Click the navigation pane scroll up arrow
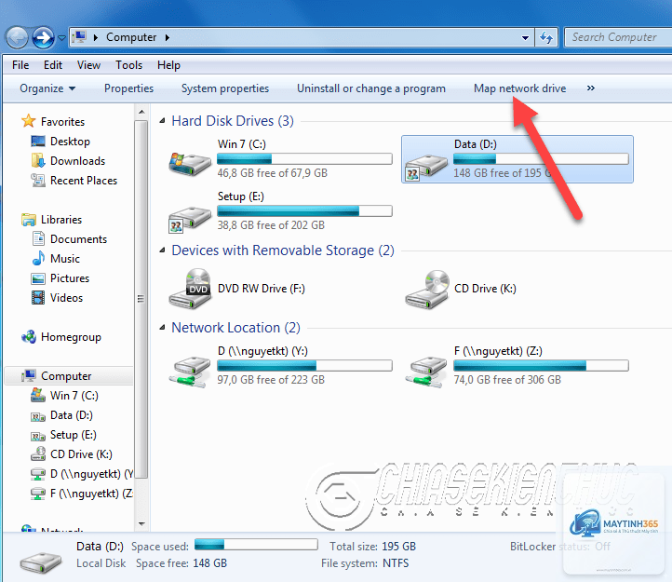 (141, 112)
